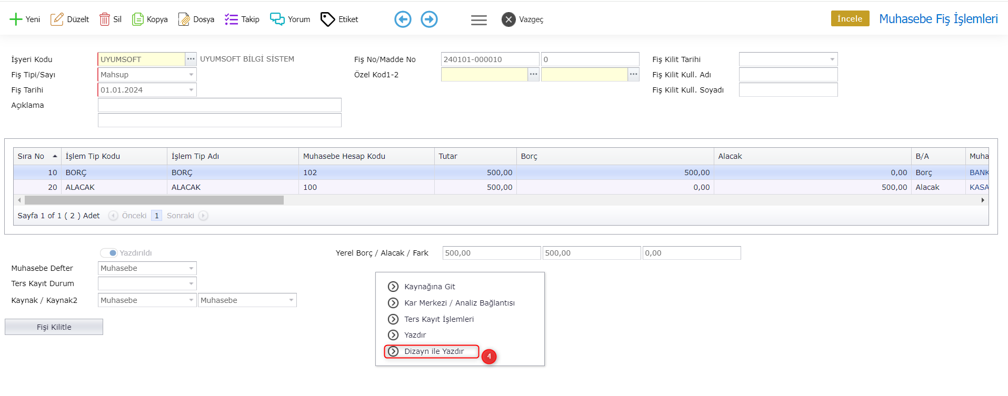Click the Fark 0,00 field
This screenshot has height=396, width=1008.
(x=692, y=253)
